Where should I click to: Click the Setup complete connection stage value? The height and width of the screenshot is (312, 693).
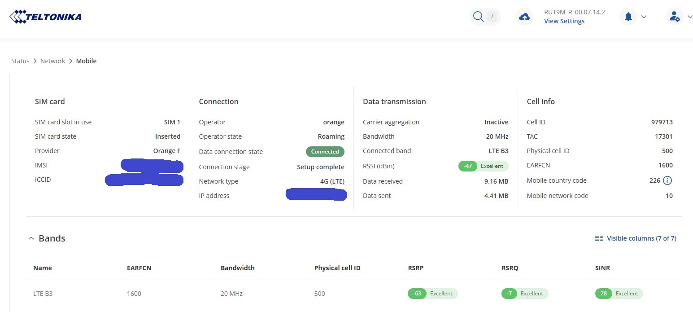[x=321, y=167]
